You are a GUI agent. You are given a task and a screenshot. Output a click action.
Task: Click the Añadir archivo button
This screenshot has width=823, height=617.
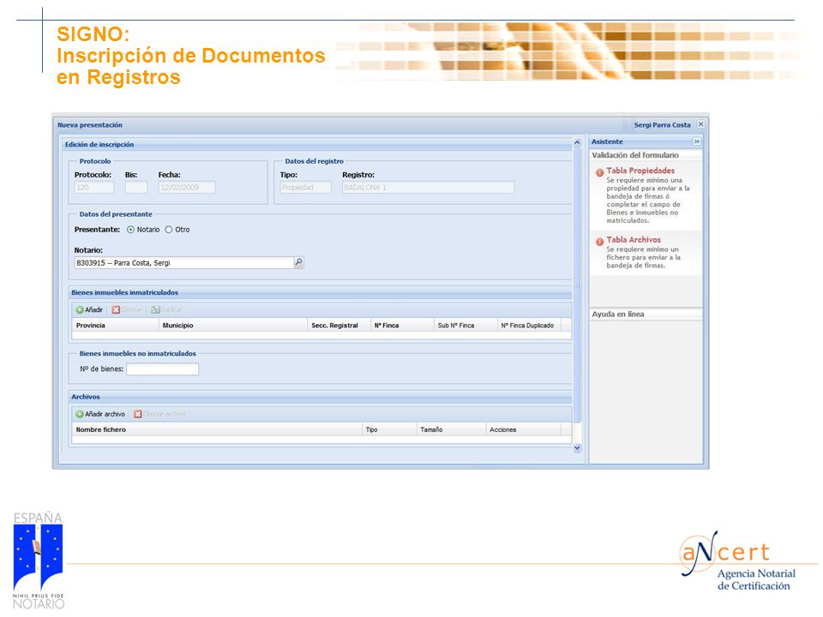pos(100,414)
